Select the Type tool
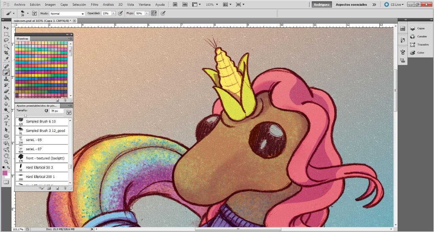Viewport: 434px width, 232px height. [x=6, y=123]
